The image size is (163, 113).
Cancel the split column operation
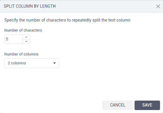(x=118, y=105)
